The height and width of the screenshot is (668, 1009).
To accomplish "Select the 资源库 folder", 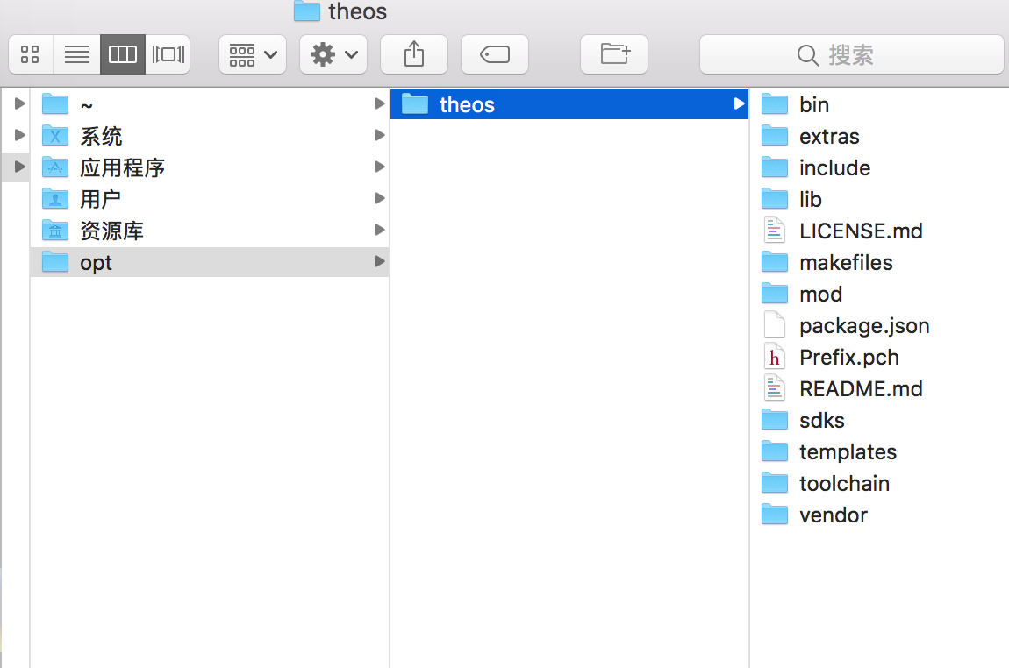I will [x=209, y=231].
